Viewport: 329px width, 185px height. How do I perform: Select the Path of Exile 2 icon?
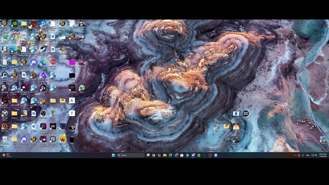coord(72,90)
